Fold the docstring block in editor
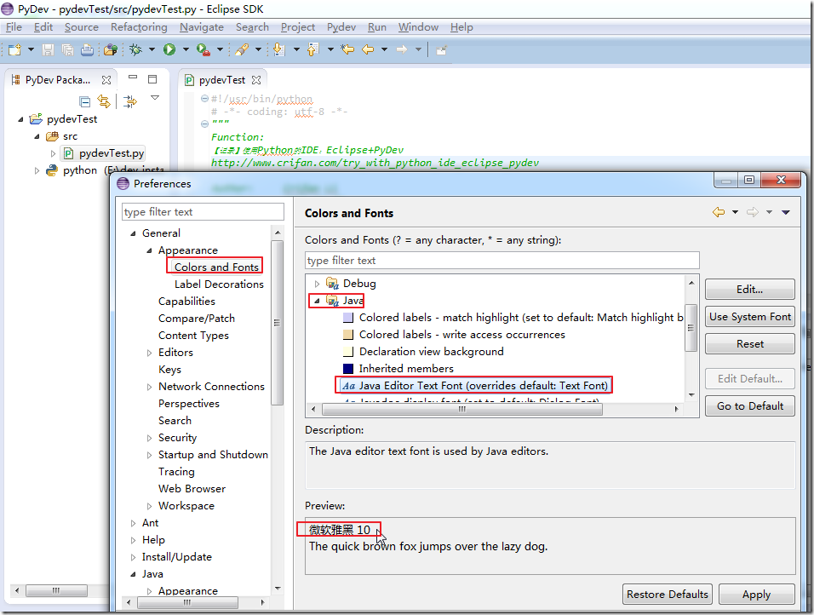Viewport: 814px width, 615px height. 204,124
